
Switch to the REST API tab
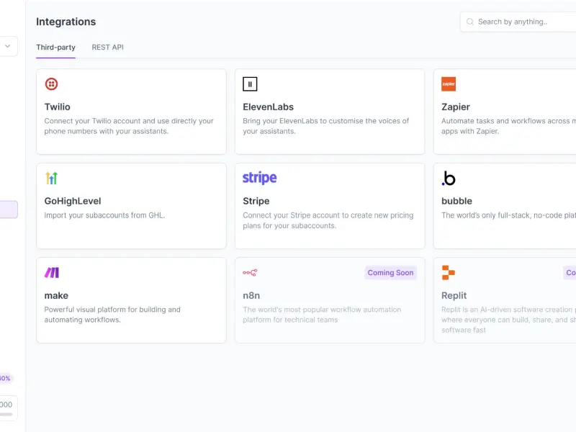coord(107,48)
